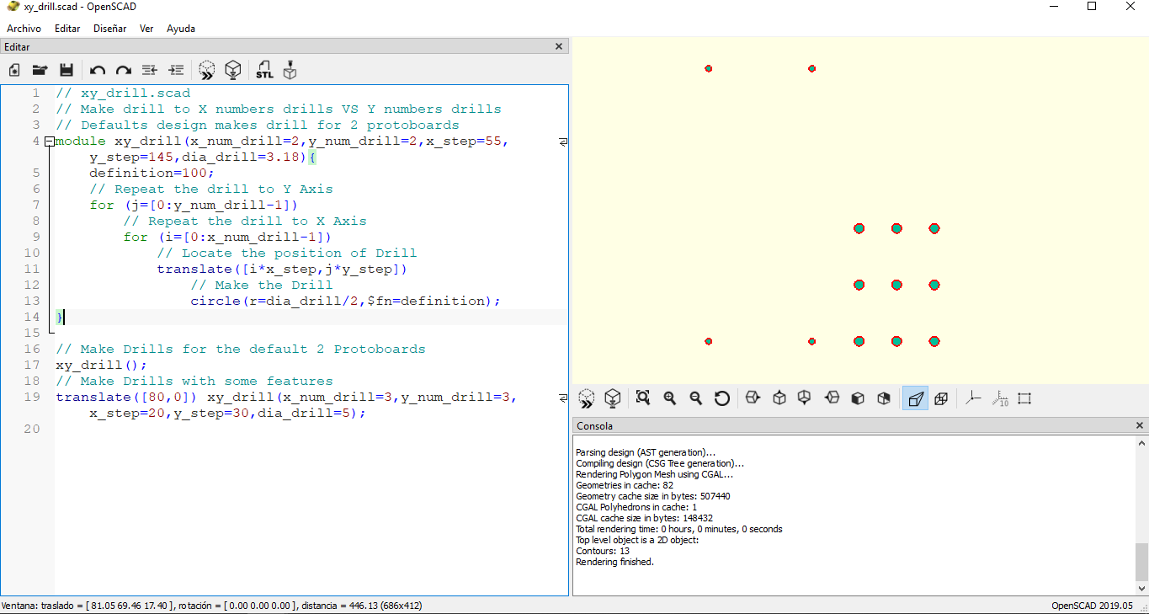Switch to the top view
The height and width of the screenshot is (614, 1149).
779,398
